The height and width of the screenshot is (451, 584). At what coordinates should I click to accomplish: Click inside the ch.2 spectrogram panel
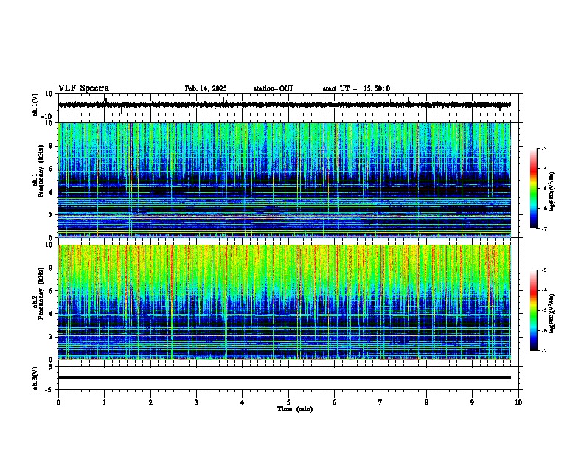[284, 302]
